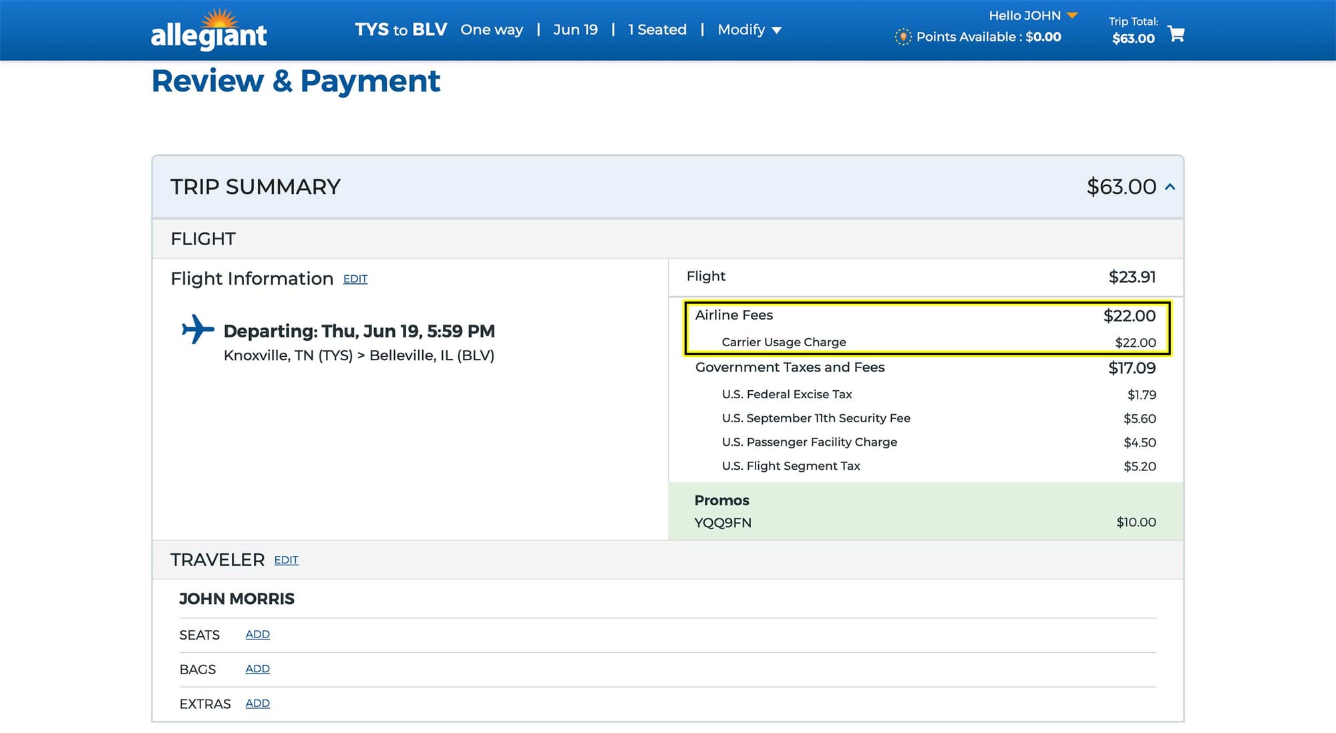Click the TRIP SUMMARY heading
1336x733 pixels.
(255, 187)
